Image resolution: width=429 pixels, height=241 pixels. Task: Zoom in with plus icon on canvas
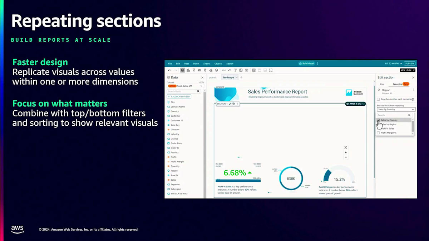[346, 152]
